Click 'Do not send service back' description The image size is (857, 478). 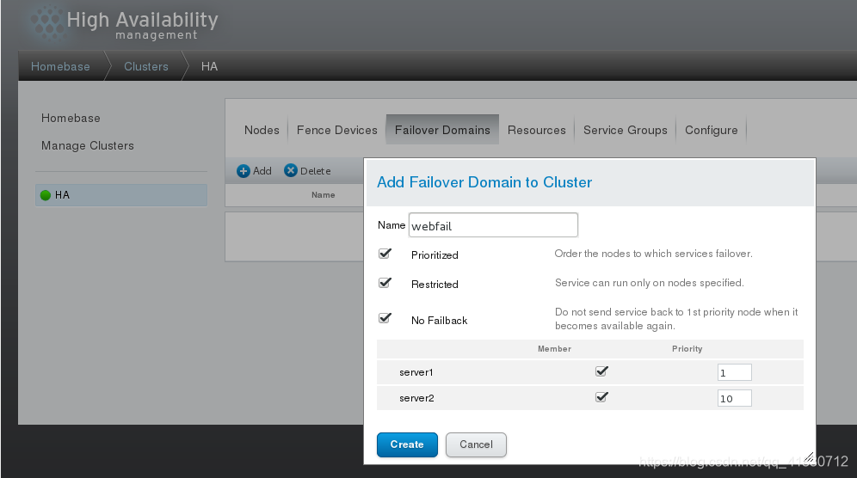676,318
